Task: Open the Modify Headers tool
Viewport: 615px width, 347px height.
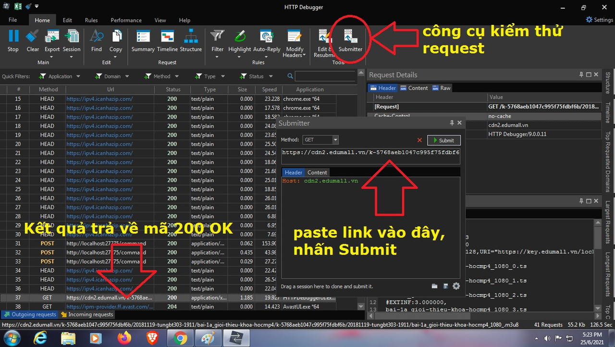Action: tap(294, 42)
